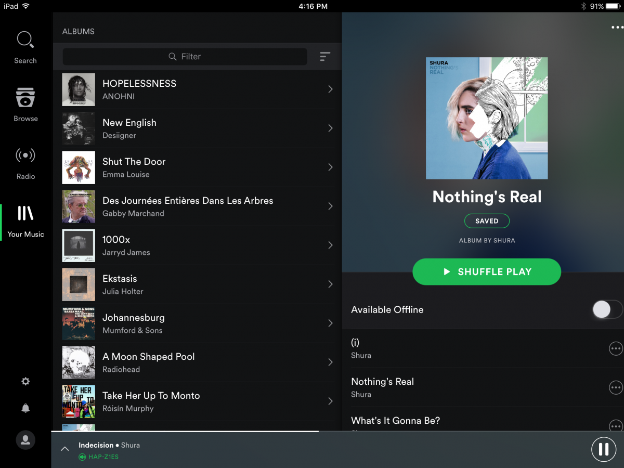Open the sort options icon beside Filter
The image size is (624, 468).
click(325, 56)
